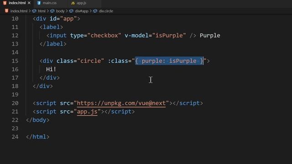This screenshot has height=164, width=292.
Task: Click the </div> tag on line 17
Action: tap(50, 78)
